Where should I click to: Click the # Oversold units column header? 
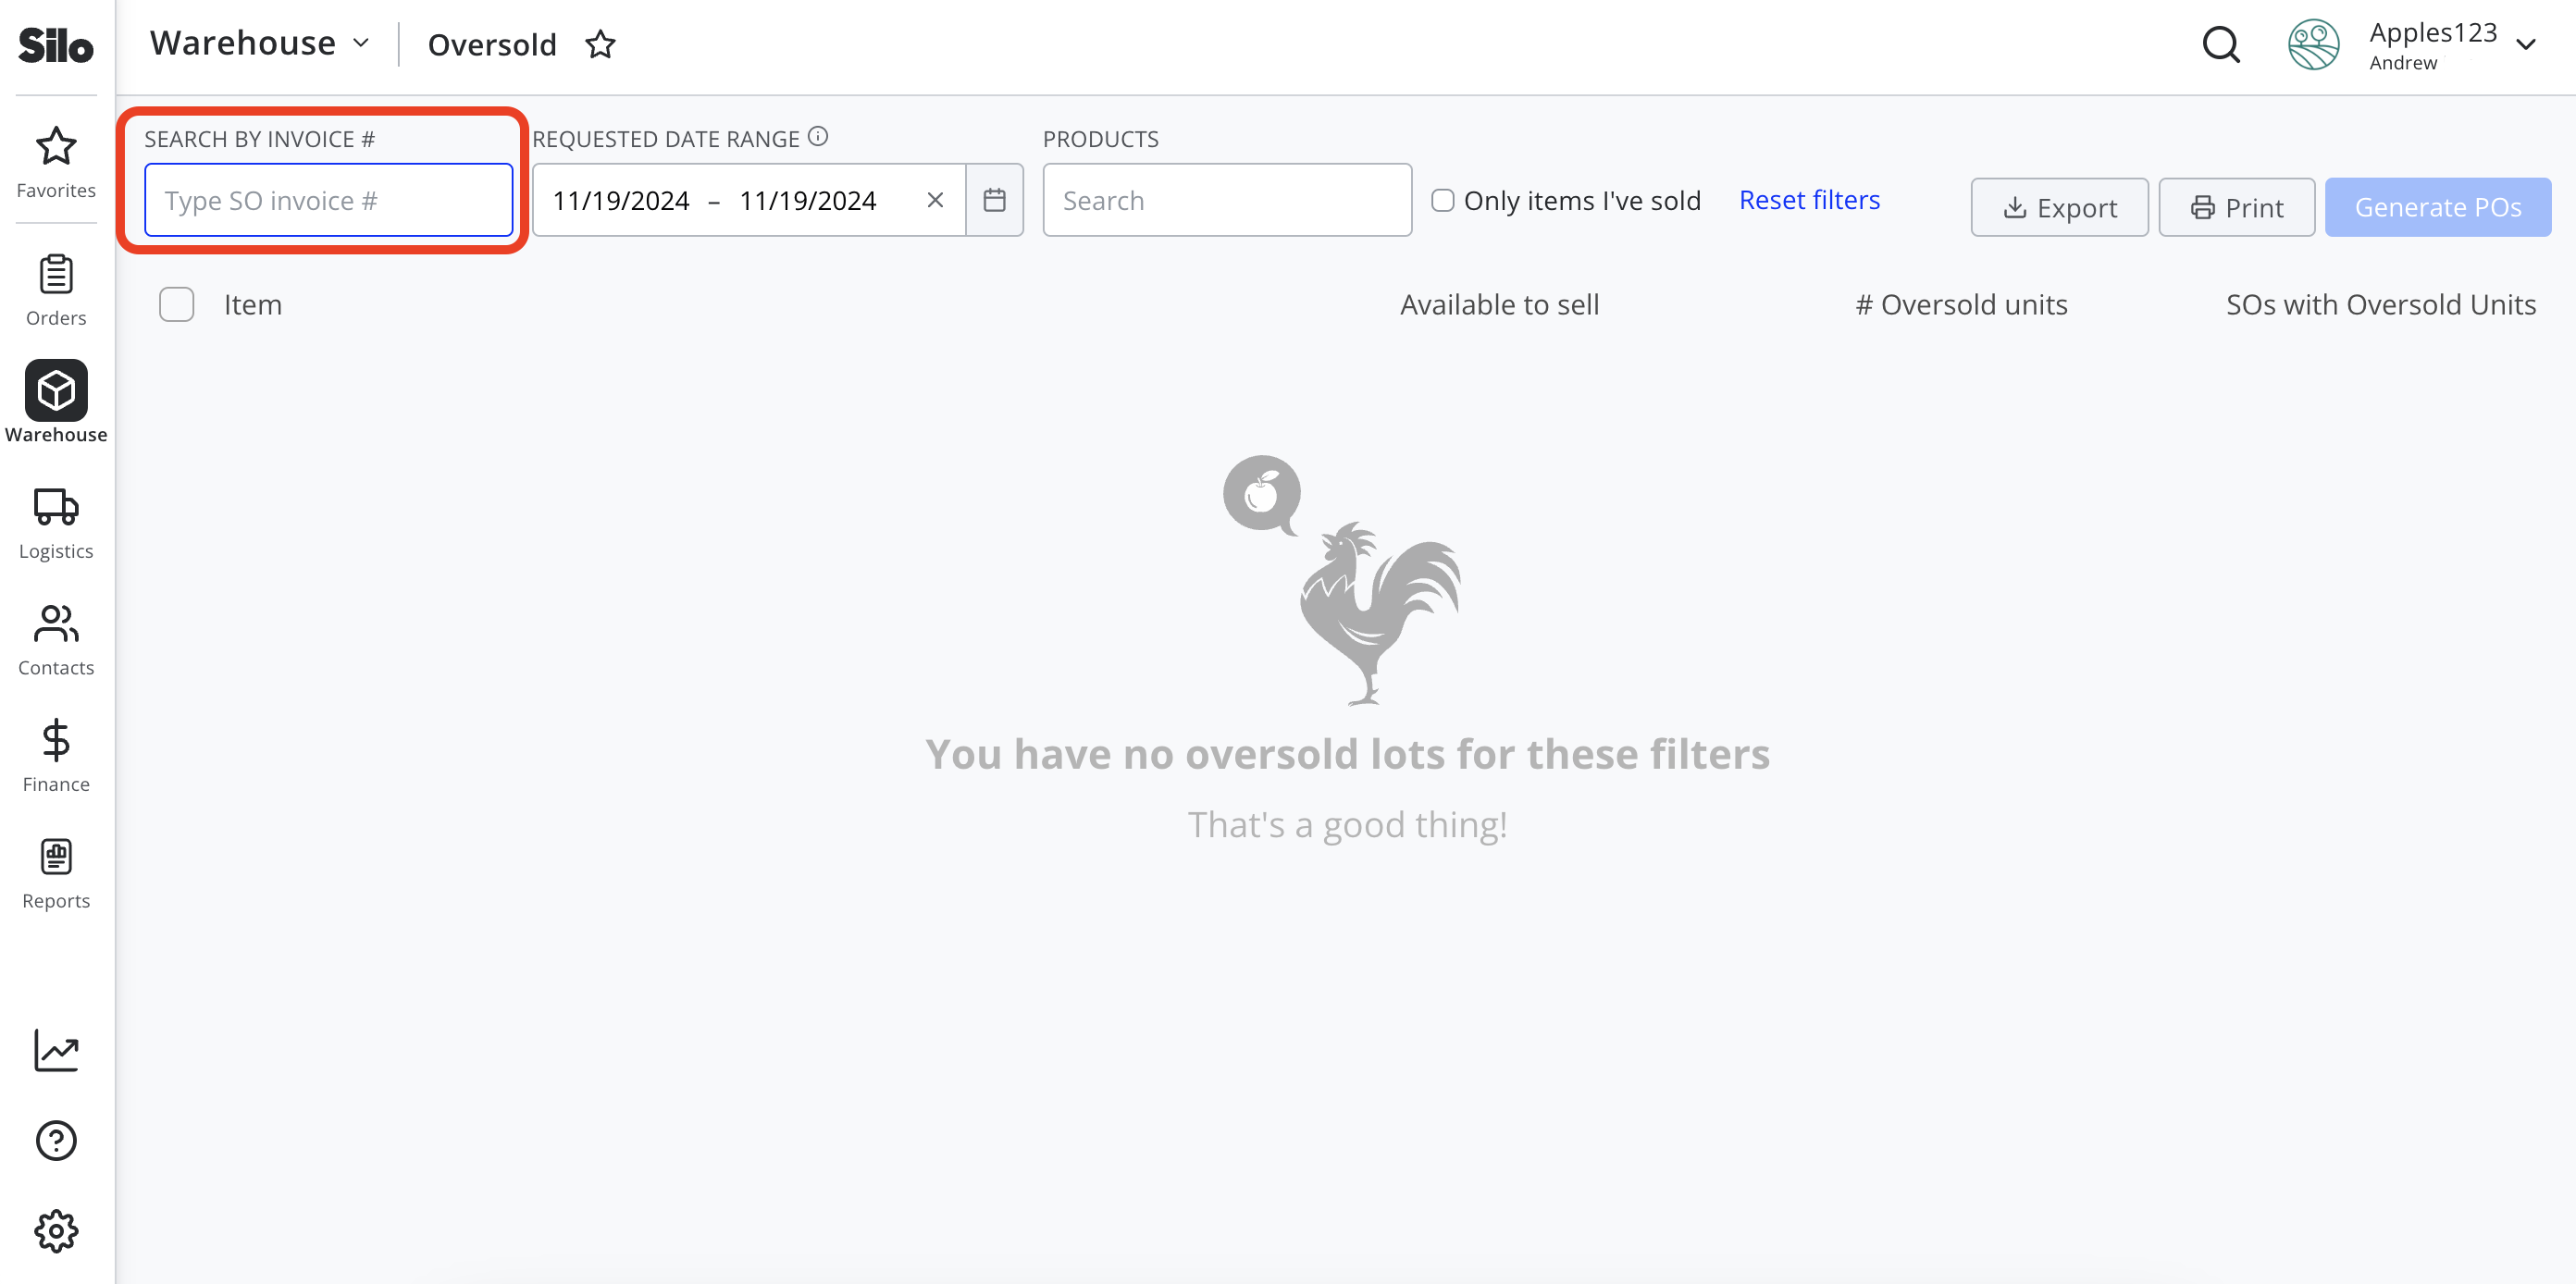[x=1961, y=304]
